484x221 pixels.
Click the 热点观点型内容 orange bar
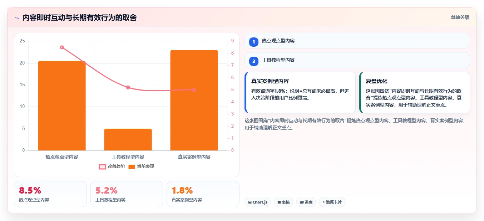pyautogui.click(x=62, y=106)
